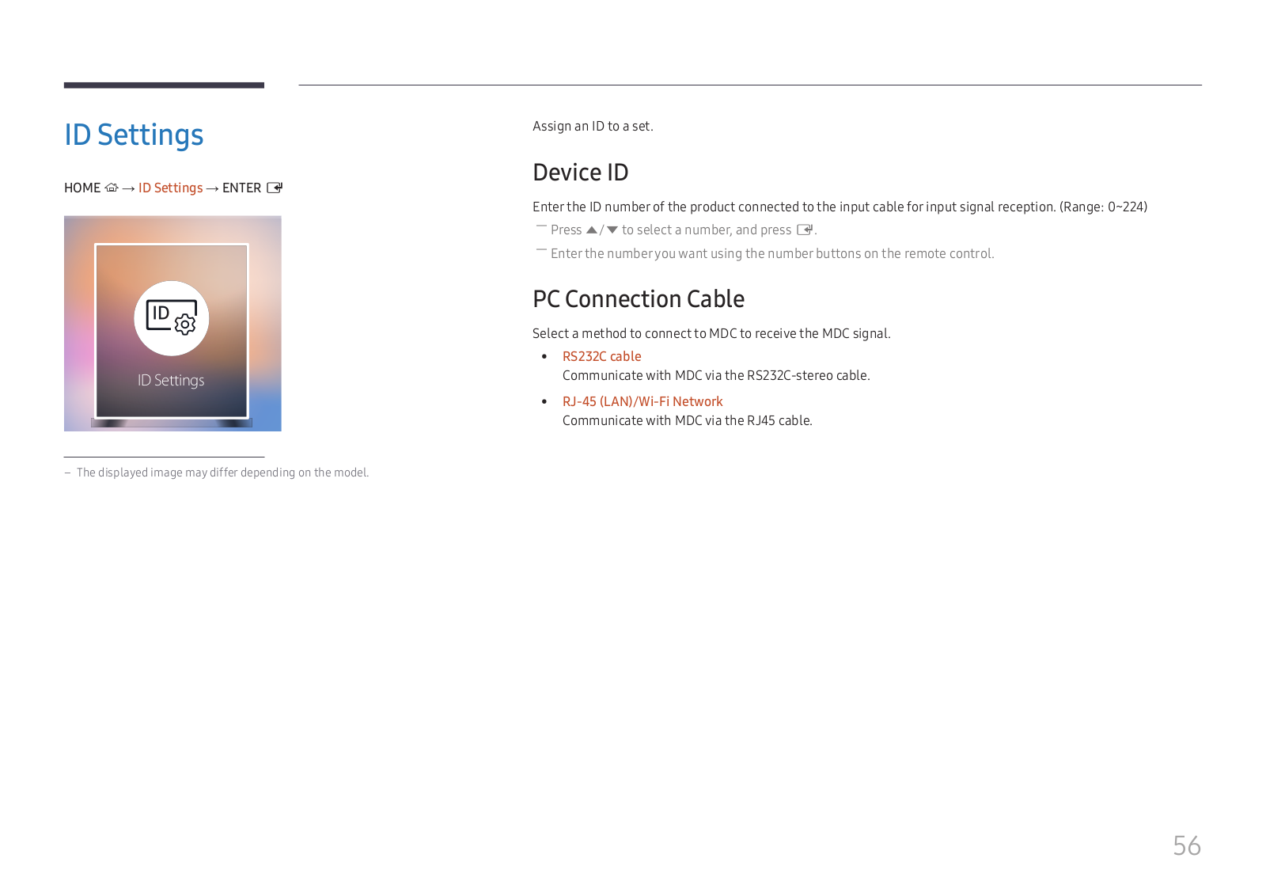
Task: Click the 'Device ID' heading
Action: coord(581,172)
